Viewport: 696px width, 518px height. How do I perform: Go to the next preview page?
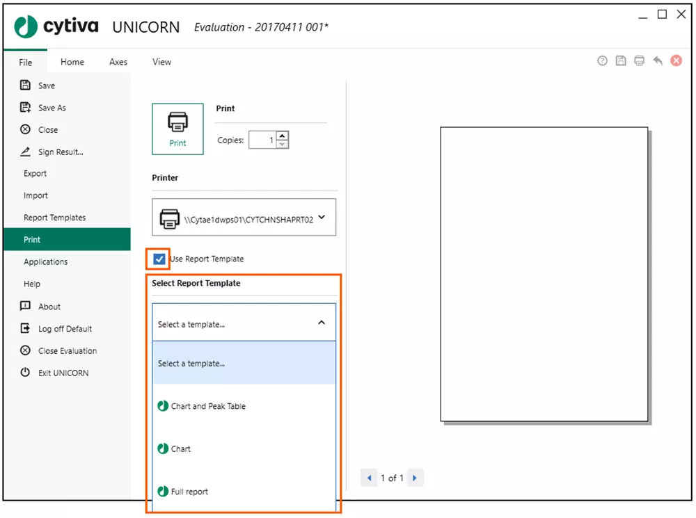[x=415, y=478]
